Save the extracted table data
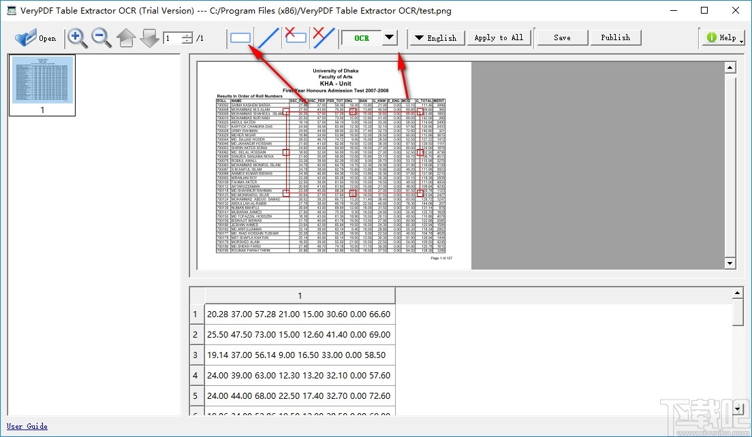752x437 pixels. tap(561, 37)
